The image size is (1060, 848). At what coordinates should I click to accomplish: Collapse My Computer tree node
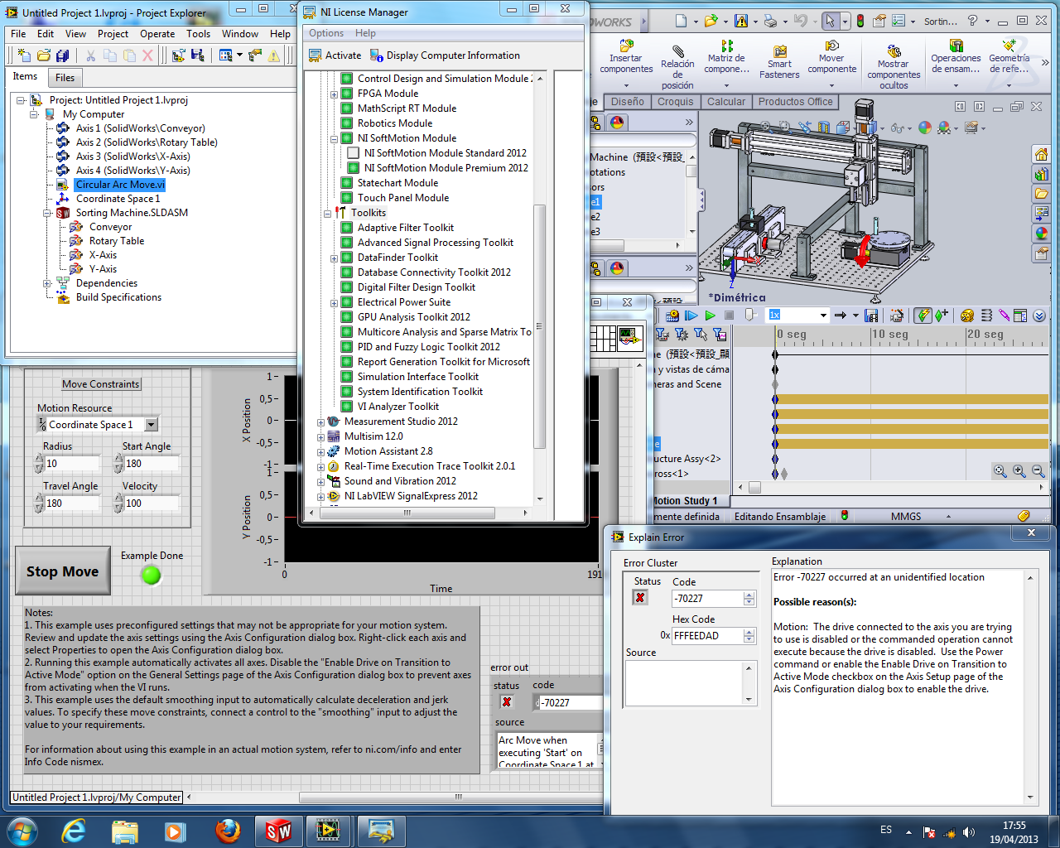(x=34, y=114)
